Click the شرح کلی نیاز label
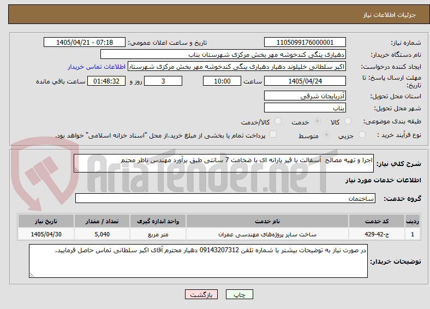Image resolution: width=430 pixels, height=309 pixels. pyautogui.click(x=398, y=164)
